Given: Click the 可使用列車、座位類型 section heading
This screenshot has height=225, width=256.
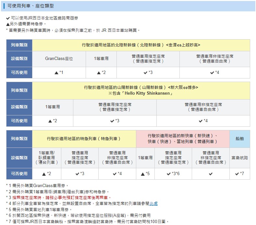Looking at the screenshot, I should pyautogui.click(x=30, y=6).
